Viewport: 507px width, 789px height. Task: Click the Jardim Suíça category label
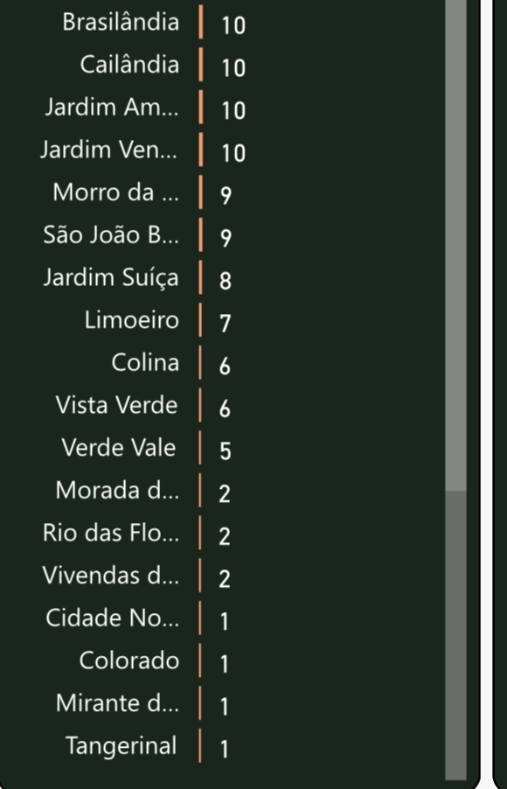(111, 278)
